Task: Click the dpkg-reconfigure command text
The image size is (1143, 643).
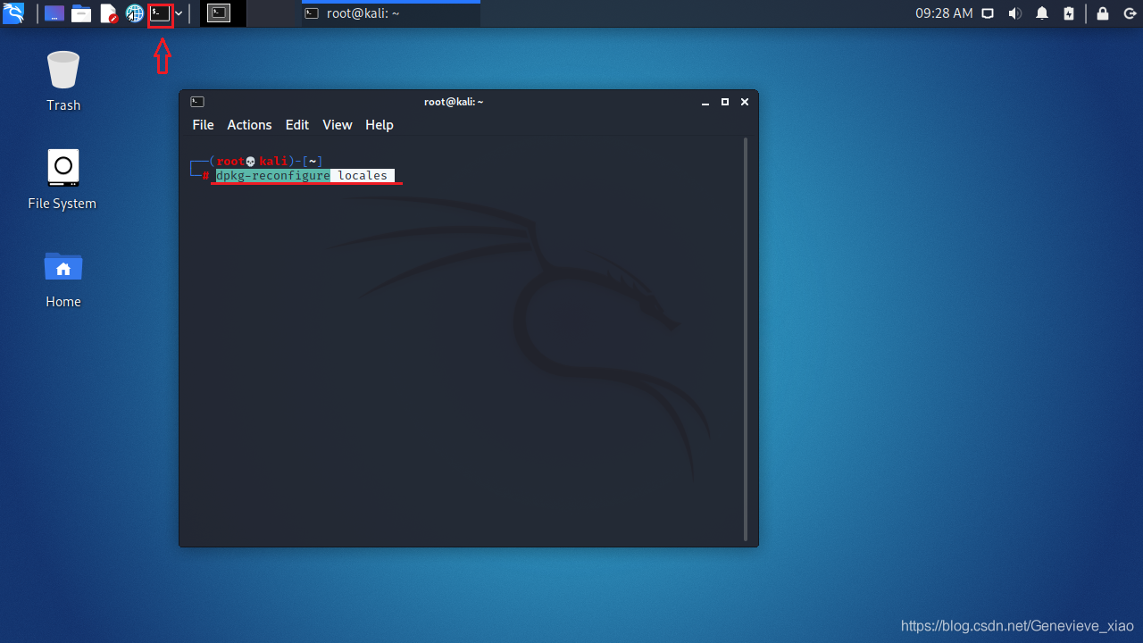Action: tap(273, 176)
